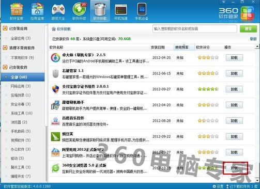
Task: Click the home icon beside 软件卸载 breadcrumb
Action: pos(54,29)
